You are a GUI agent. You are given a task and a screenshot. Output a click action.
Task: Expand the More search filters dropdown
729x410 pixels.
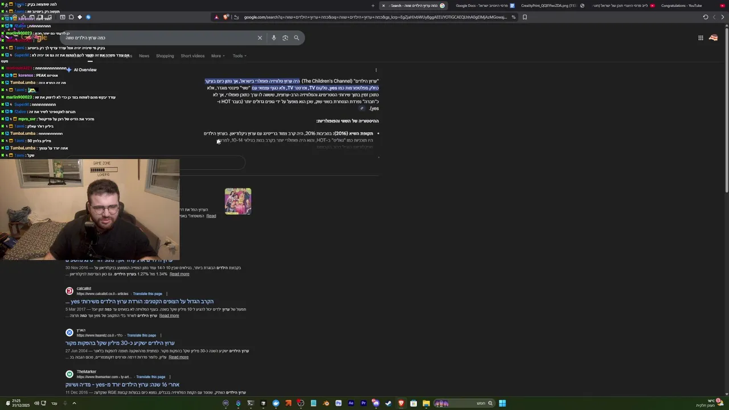coord(218,56)
